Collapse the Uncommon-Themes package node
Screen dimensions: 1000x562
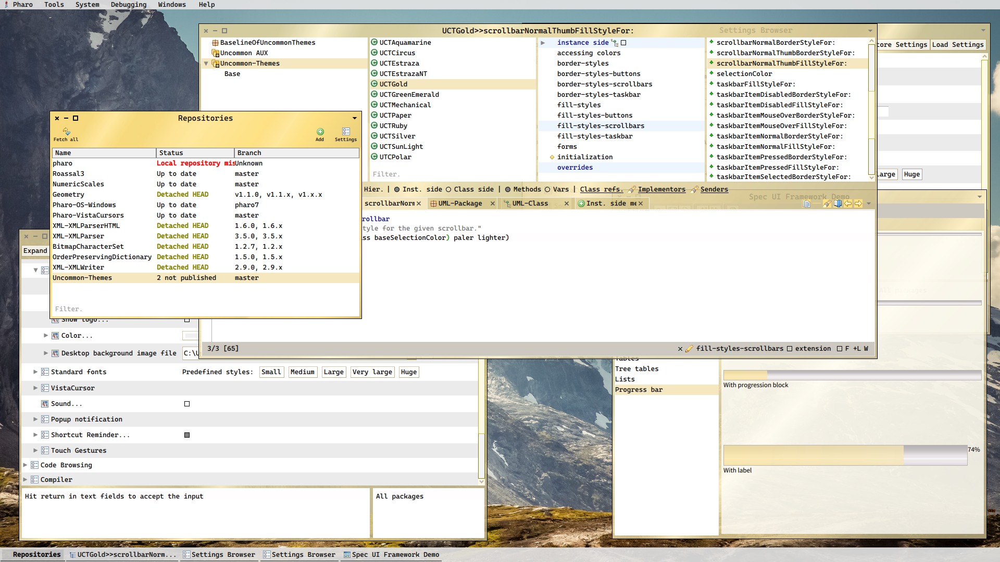click(x=206, y=63)
